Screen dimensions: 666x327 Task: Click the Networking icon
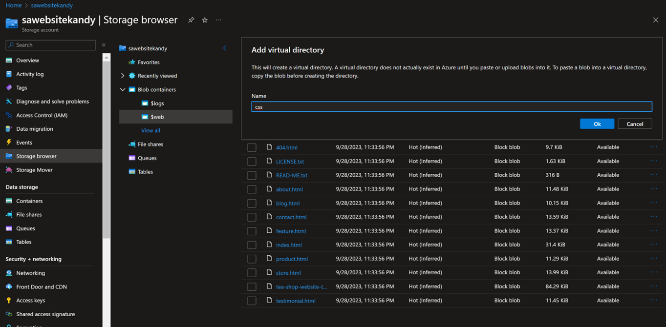point(9,273)
